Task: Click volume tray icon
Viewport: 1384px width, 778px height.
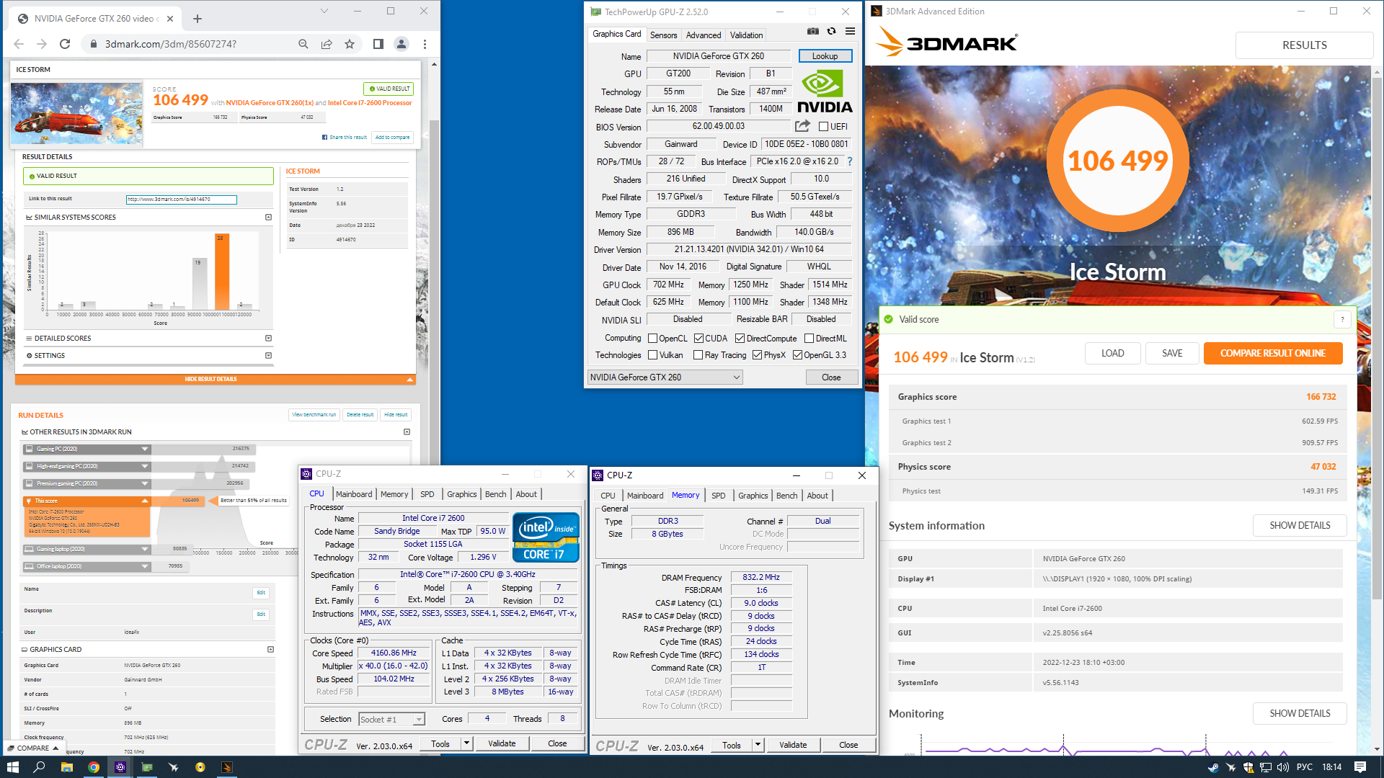Action: (x=1282, y=767)
